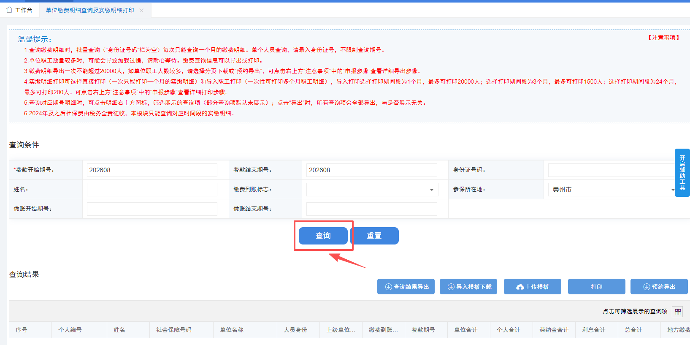Click the home icon beside 工作台
This screenshot has width=690, height=345.
coord(9,10)
